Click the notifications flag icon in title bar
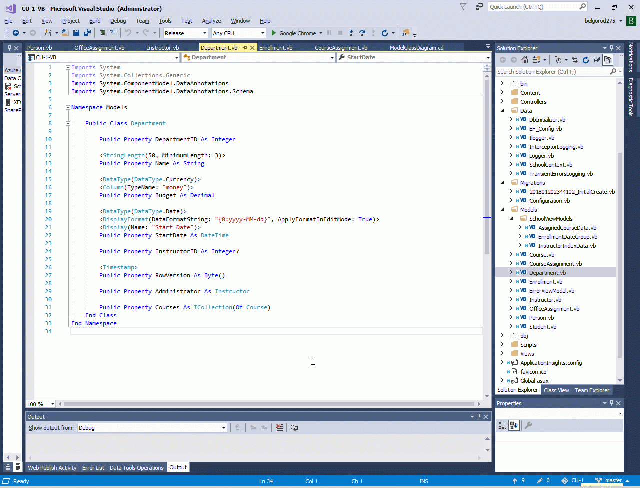The height and width of the screenshot is (488, 640). tap(463, 7)
